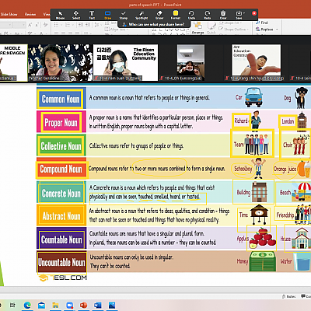Click the Increase Font Size icon

click(30, 25)
